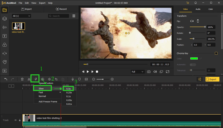Screen dimensions: 223x128
Task: Open the View menu
Action: point(34,3)
